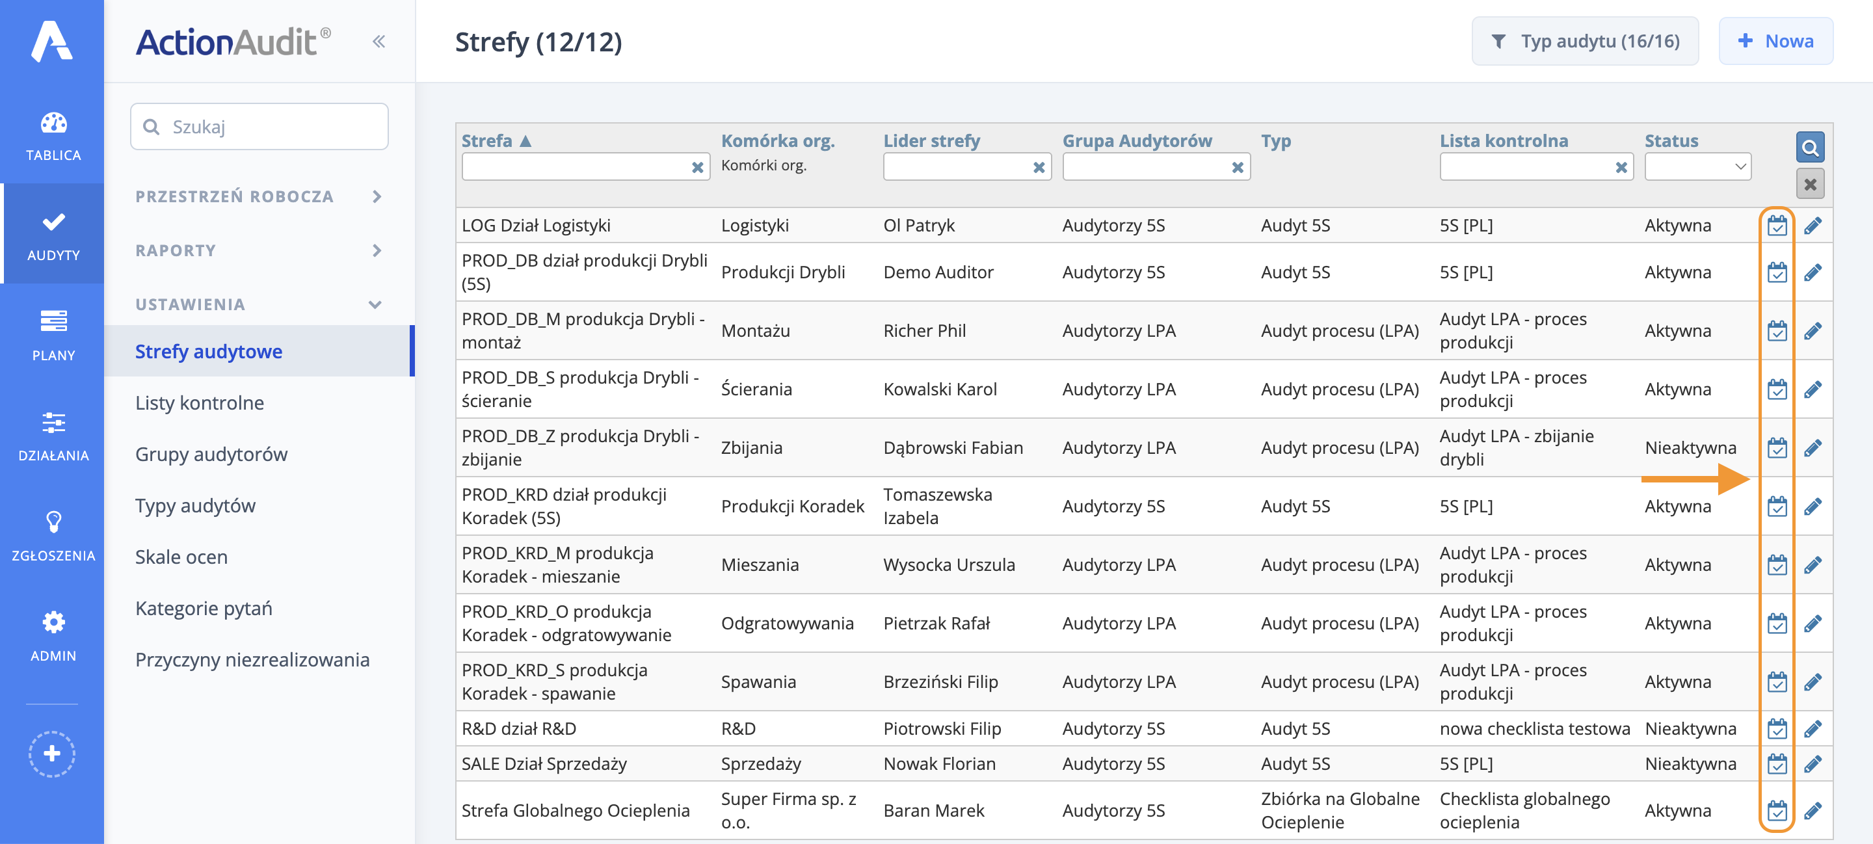Sort by clicking the Strefa column header arrow
1873x844 pixels.
(x=524, y=140)
